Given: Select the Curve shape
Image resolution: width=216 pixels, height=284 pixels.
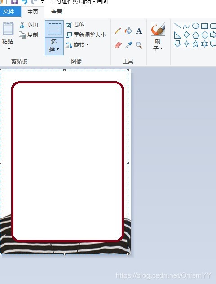Looking at the screenshot, I should (x=187, y=26).
